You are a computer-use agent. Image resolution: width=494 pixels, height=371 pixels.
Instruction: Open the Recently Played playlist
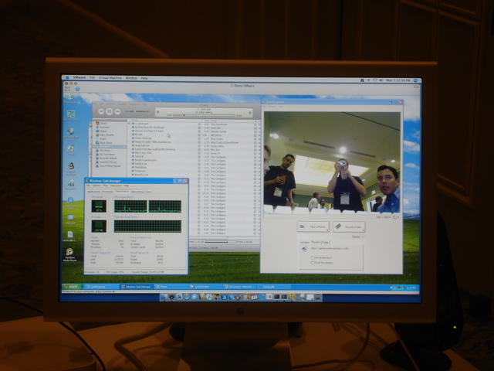pyautogui.click(x=107, y=162)
